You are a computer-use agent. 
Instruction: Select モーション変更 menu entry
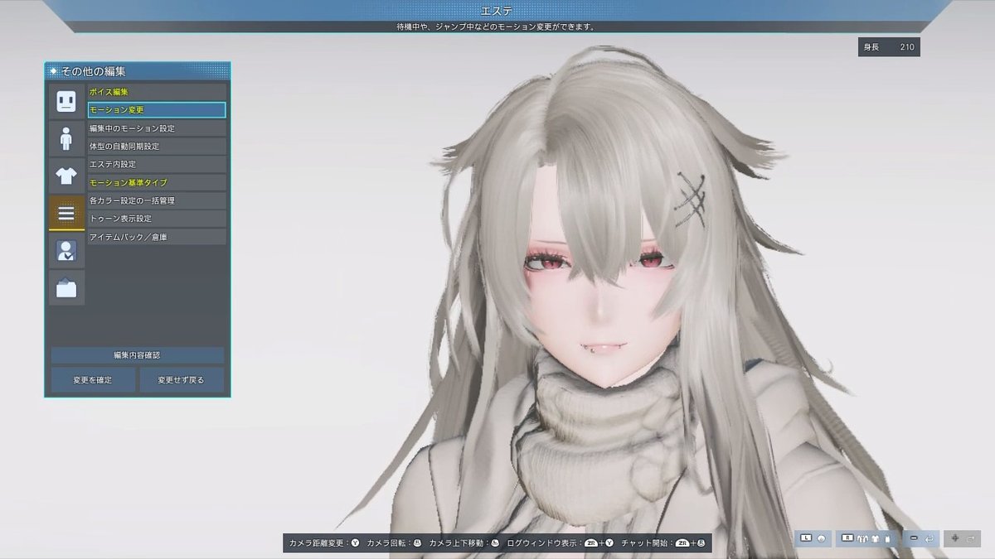[157, 109]
